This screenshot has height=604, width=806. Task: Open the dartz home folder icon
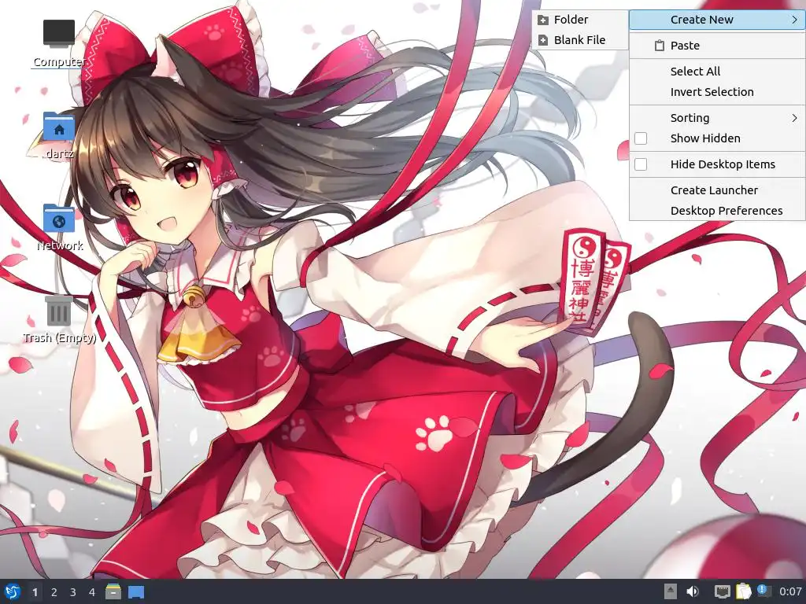coord(58,127)
